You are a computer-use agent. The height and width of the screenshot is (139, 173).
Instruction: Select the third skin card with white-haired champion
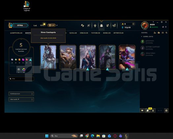pos(88,57)
